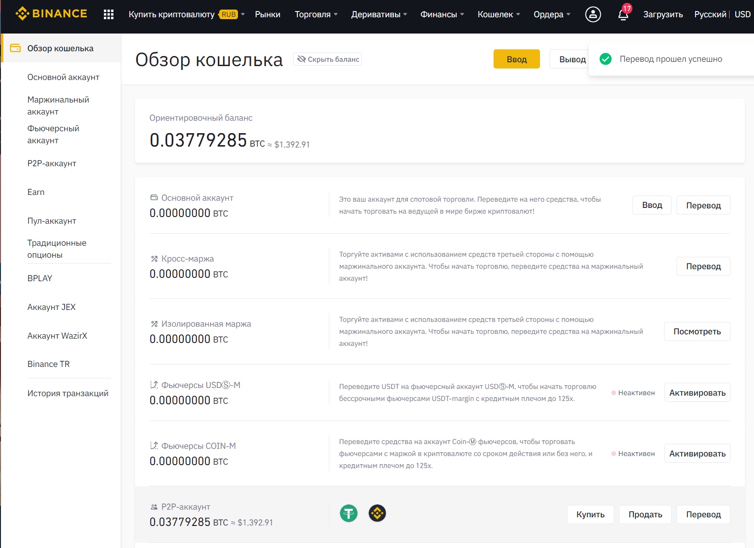
Task: Click the Изолированная маржа percent icon
Action: pos(154,324)
